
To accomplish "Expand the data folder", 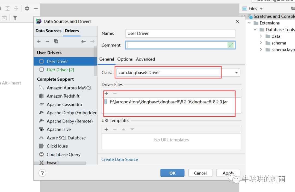I will click(261, 36).
